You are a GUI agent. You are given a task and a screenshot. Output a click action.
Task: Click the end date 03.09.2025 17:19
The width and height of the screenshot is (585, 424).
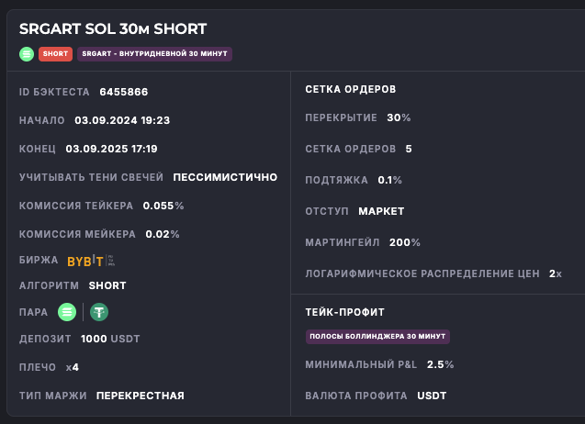(116, 149)
